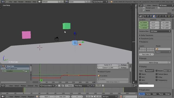
Task: Click the graph editor type icon
Action: (x=3, y=86)
